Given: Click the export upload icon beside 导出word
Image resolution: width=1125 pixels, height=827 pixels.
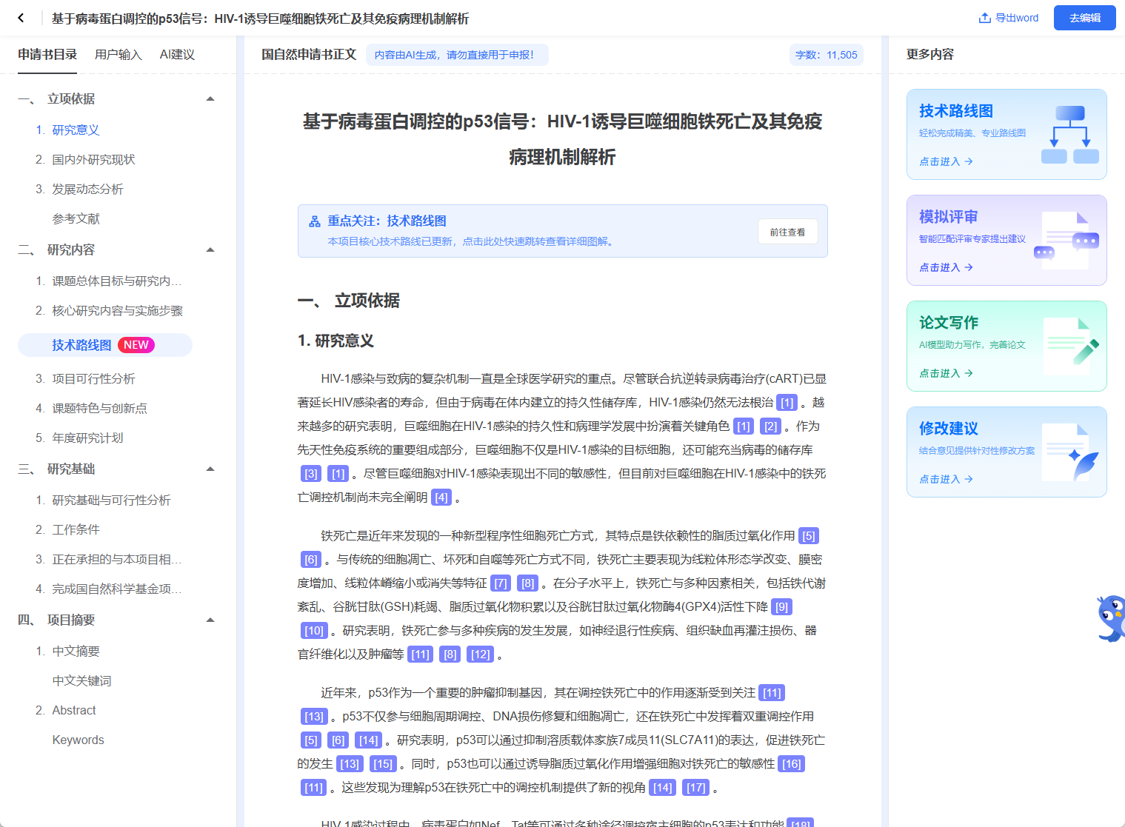Looking at the screenshot, I should [x=985, y=18].
